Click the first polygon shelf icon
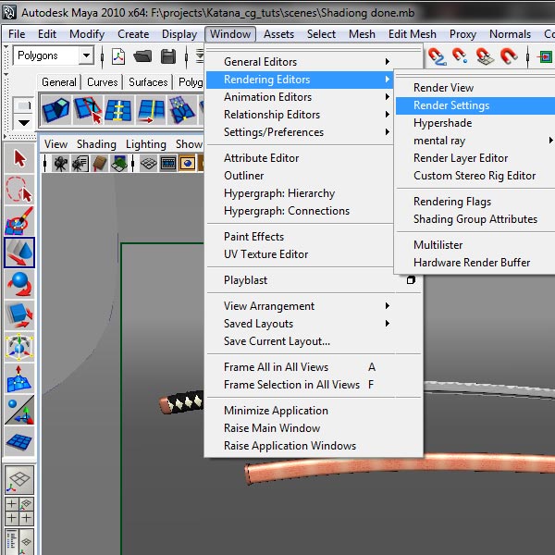This screenshot has width=555, height=555. [x=55, y=109]
